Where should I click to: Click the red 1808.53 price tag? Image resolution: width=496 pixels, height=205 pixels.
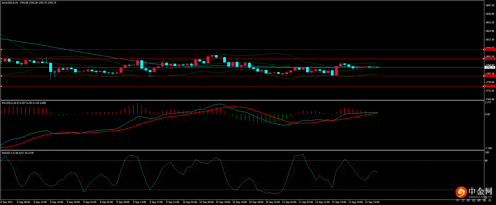coord(490,49)
